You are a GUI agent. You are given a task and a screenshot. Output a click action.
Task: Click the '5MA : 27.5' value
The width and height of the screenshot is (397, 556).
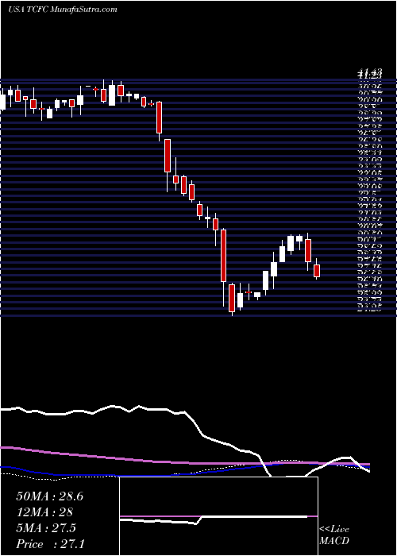click(46, 527)
